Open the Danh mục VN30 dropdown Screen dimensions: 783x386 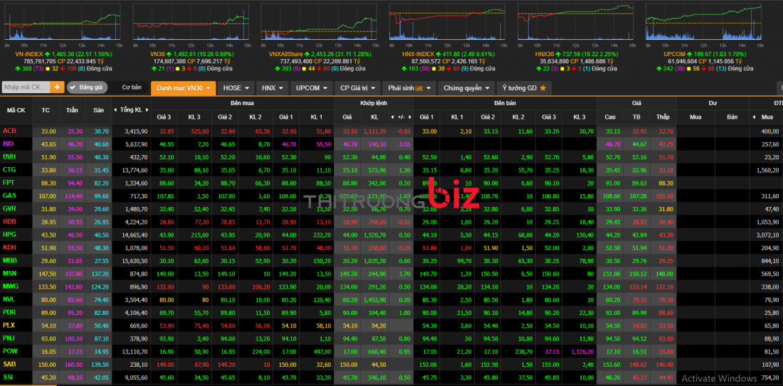click(x=183, y=87)
